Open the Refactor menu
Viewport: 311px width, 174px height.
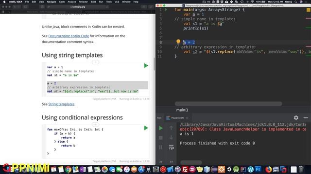tap(83, 2)
